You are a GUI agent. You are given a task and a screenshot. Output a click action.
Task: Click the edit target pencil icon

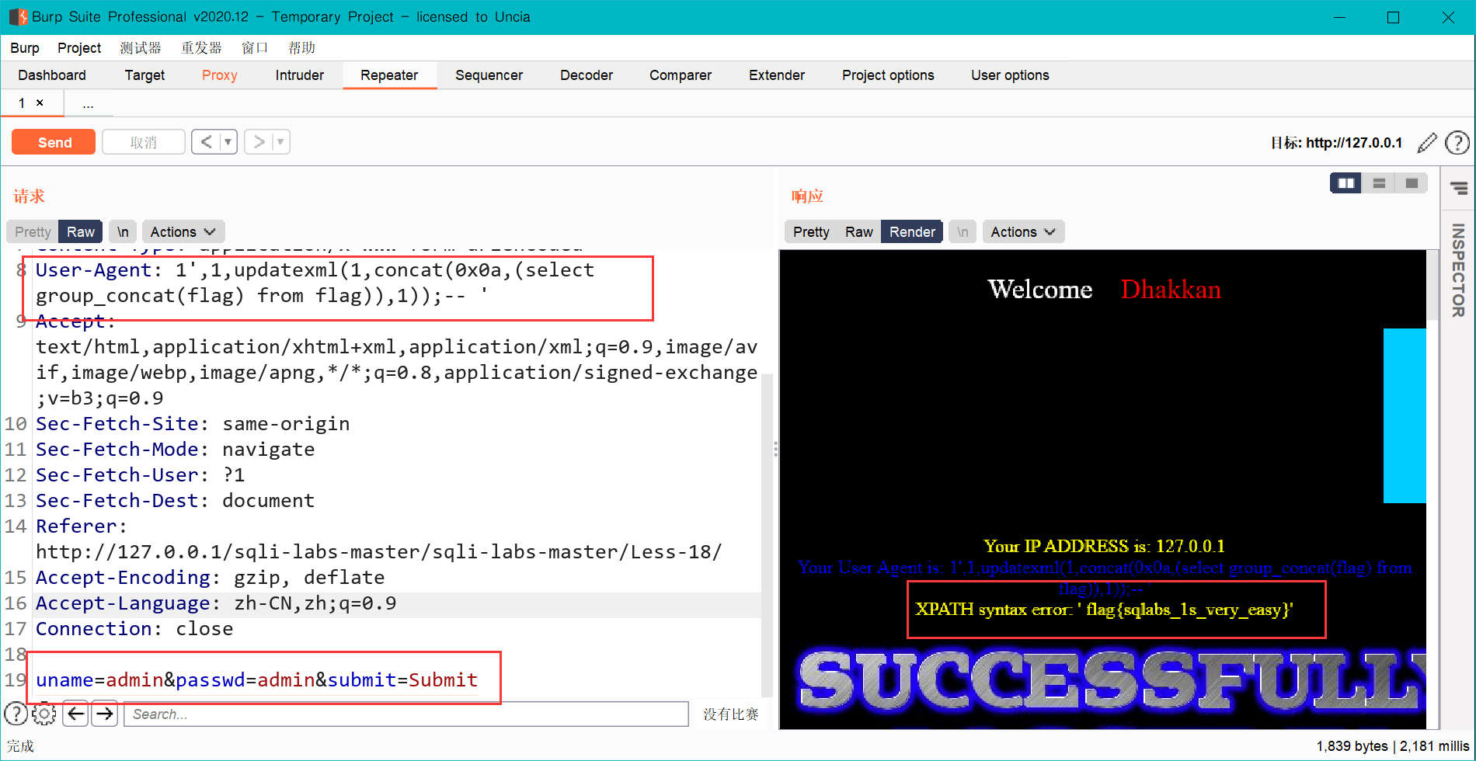click(1427, 143)
